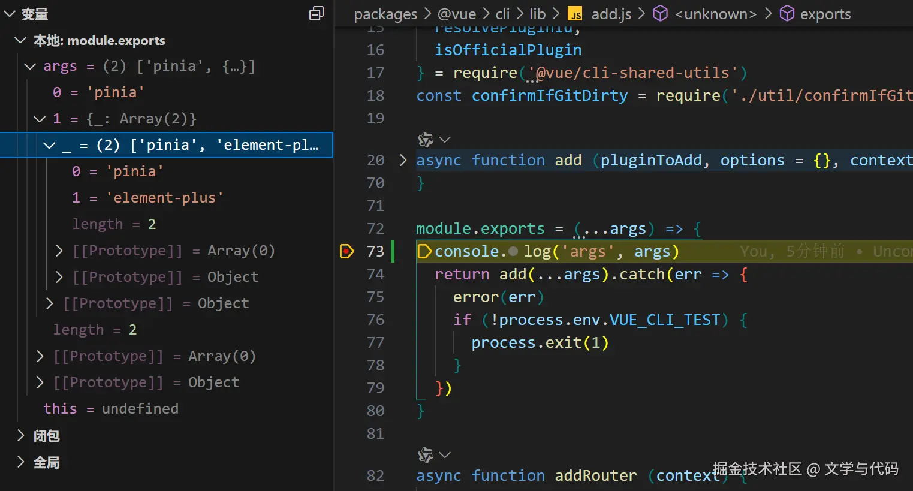Viewport: 913px width, 491px height.
Task: Open codelens dropdown chevron above line 20
Action: click(445, 140)
